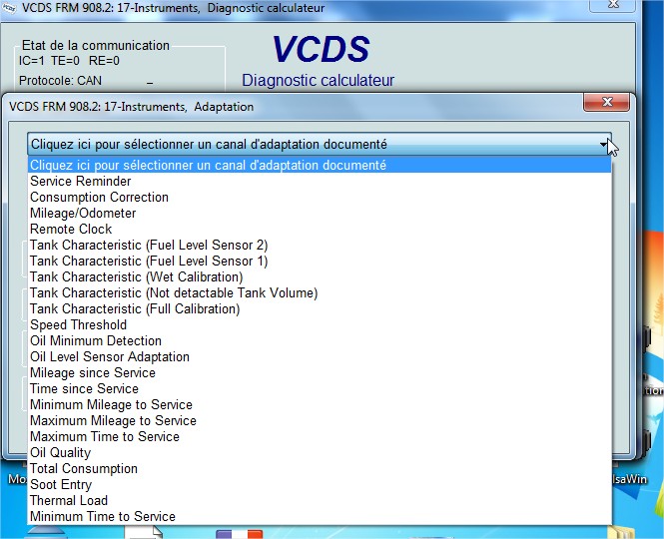Click the VCDS icon in the title bar
Image resolution: width=664 pixels, height=539 pixels.
(x=10, y=9)
